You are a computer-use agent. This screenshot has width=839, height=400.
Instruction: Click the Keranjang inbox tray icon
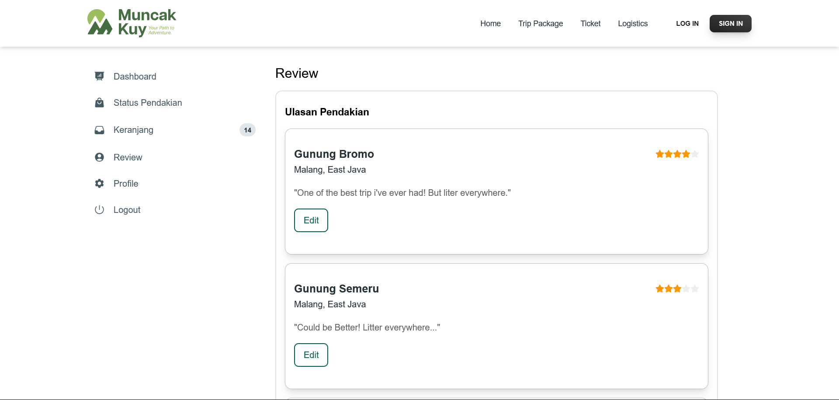pos(100,130)
